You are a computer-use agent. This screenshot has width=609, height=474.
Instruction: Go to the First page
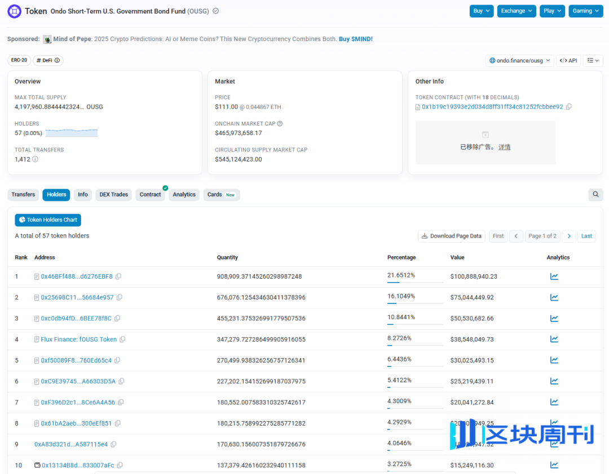pyautogui.click(x=498, y=236)
